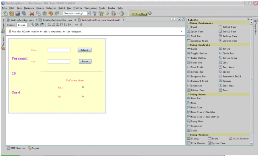The height and width of the screenshot is (156, 259).
Task: Click the Selection Mode icon in designer toolbar
Action: tap(33, 25)
